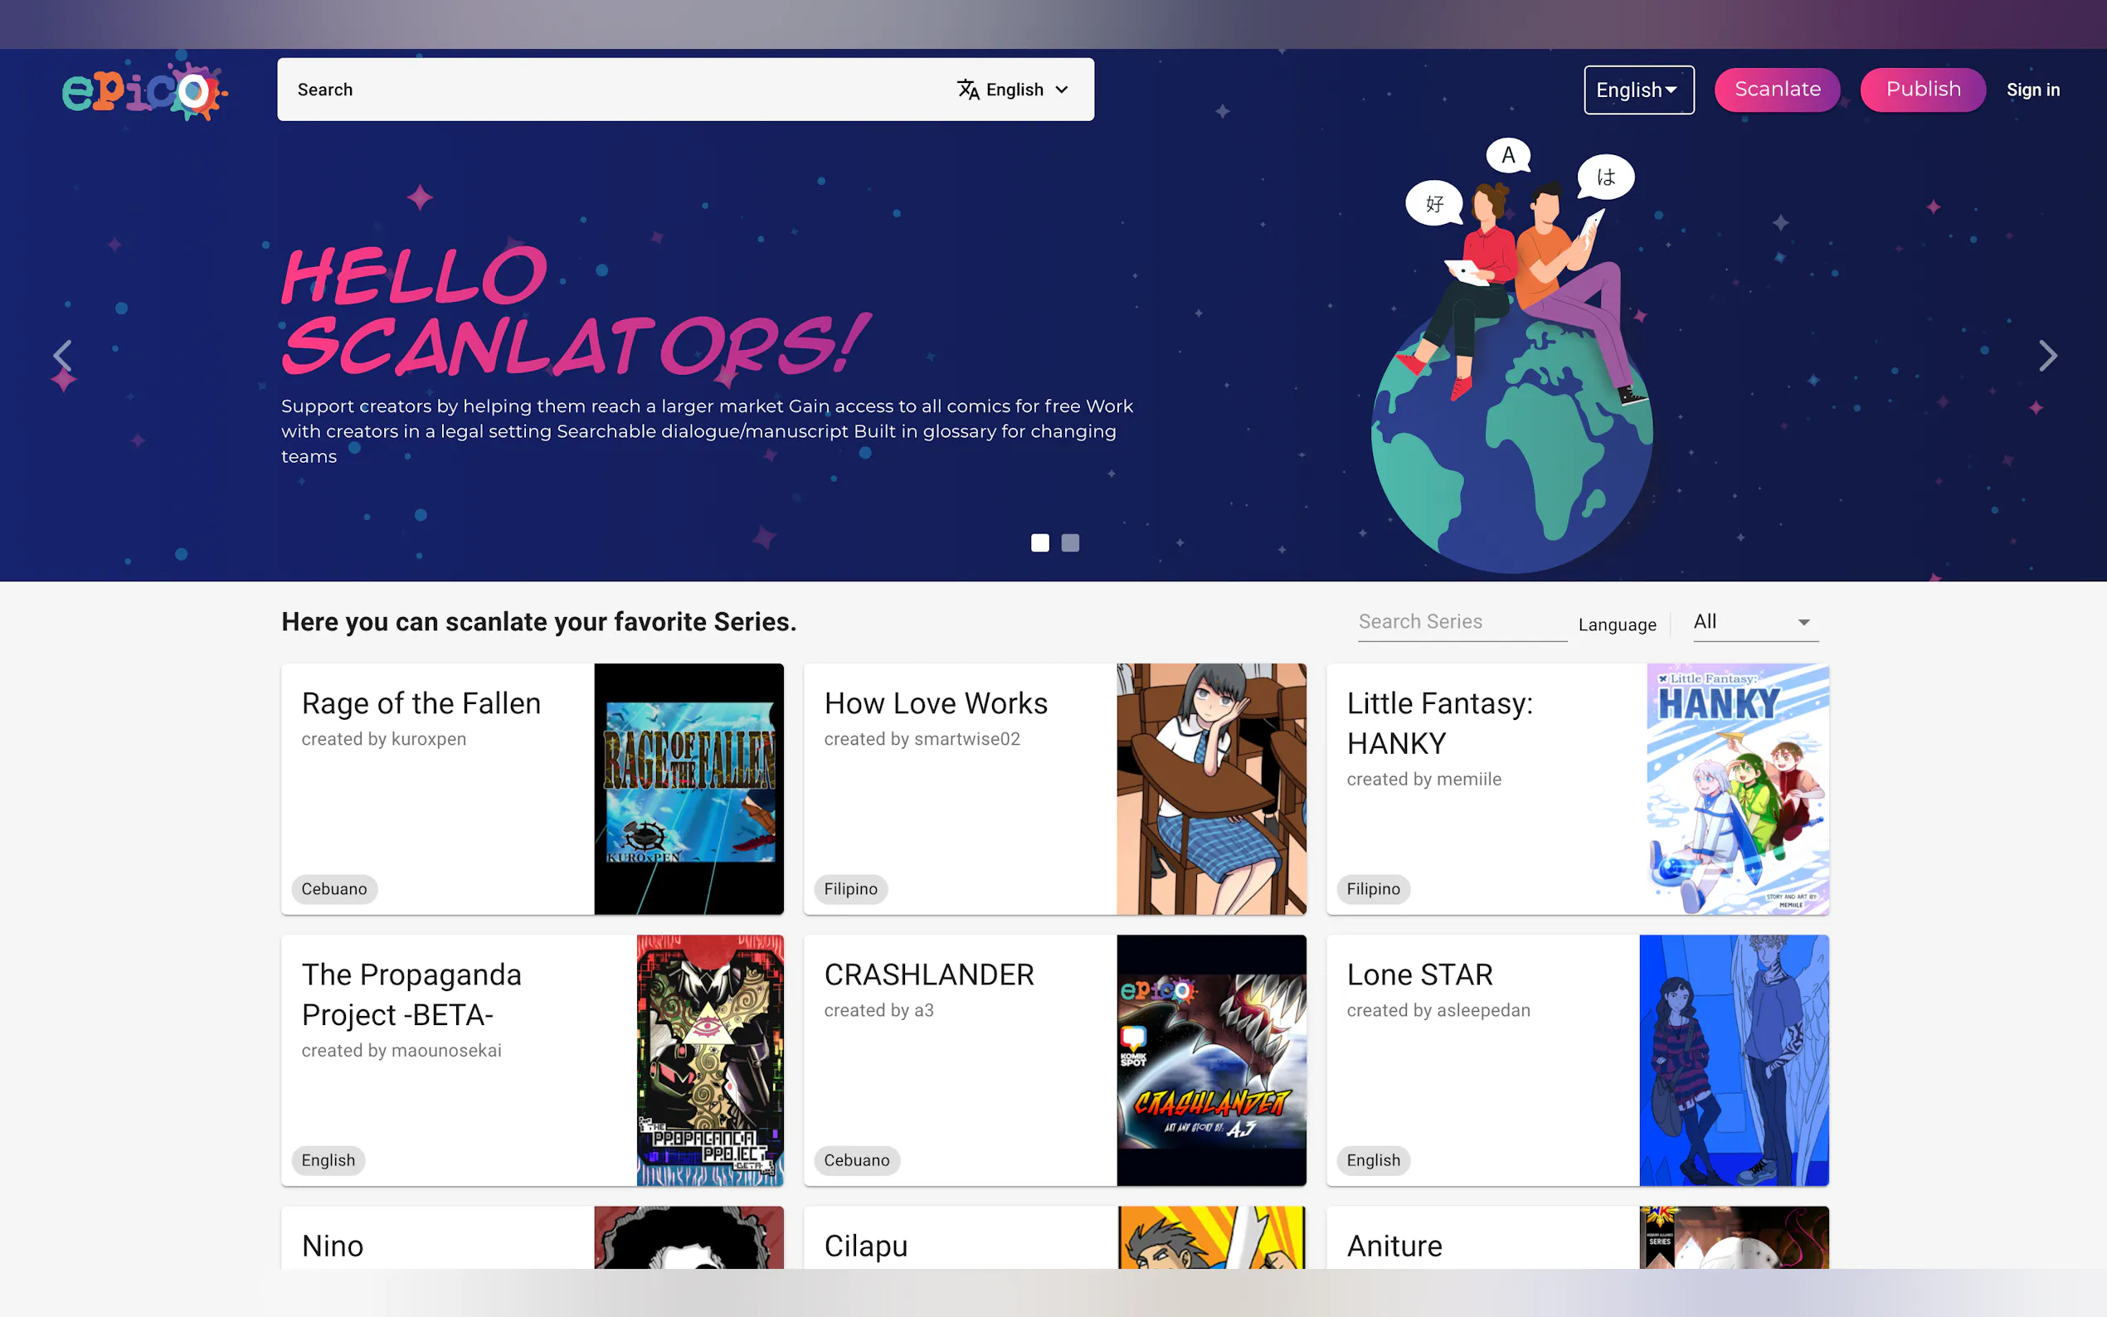The width and height of the screenshot is (2107, 1317).
Task: Go to previous carousel slide arrow
Action: 62,356
